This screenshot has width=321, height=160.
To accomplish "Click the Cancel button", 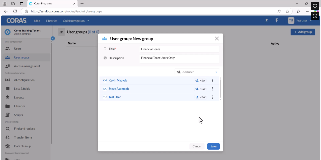I will 197,146.
